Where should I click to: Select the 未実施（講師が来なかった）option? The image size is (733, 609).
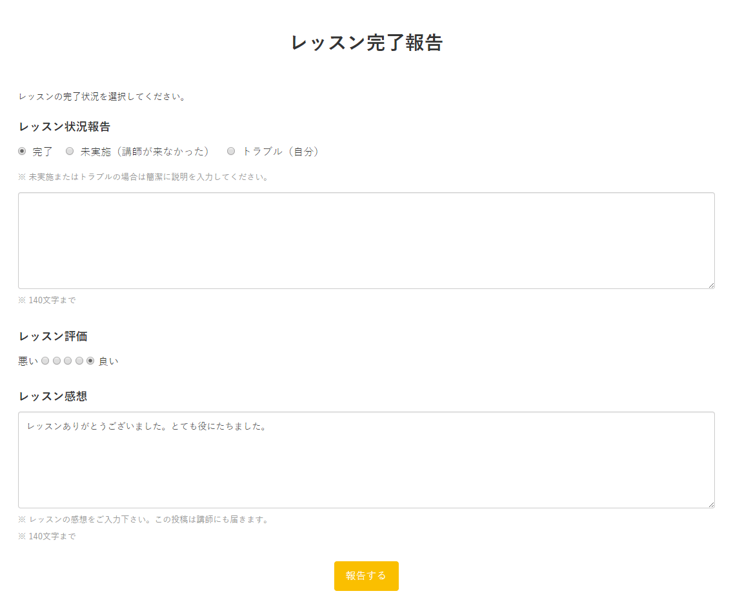(70, 151)
